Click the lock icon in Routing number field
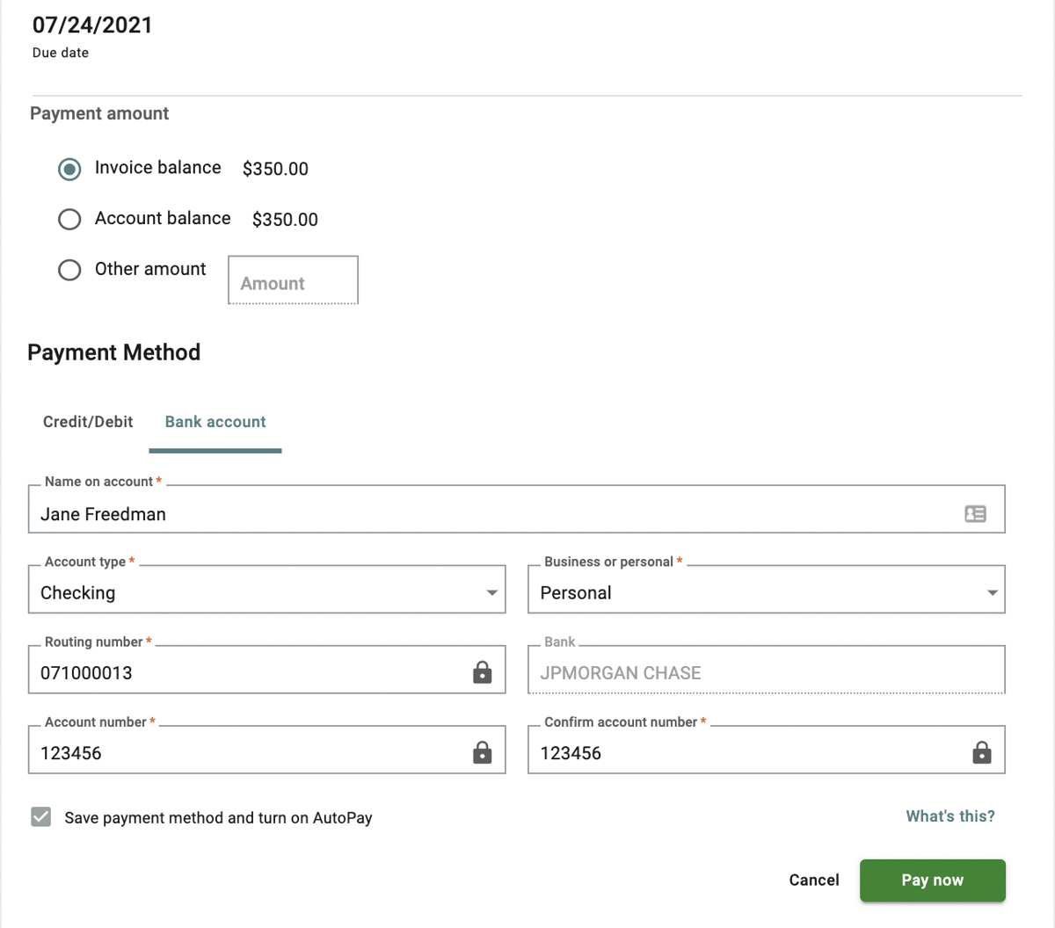 [x=482, y=672]
